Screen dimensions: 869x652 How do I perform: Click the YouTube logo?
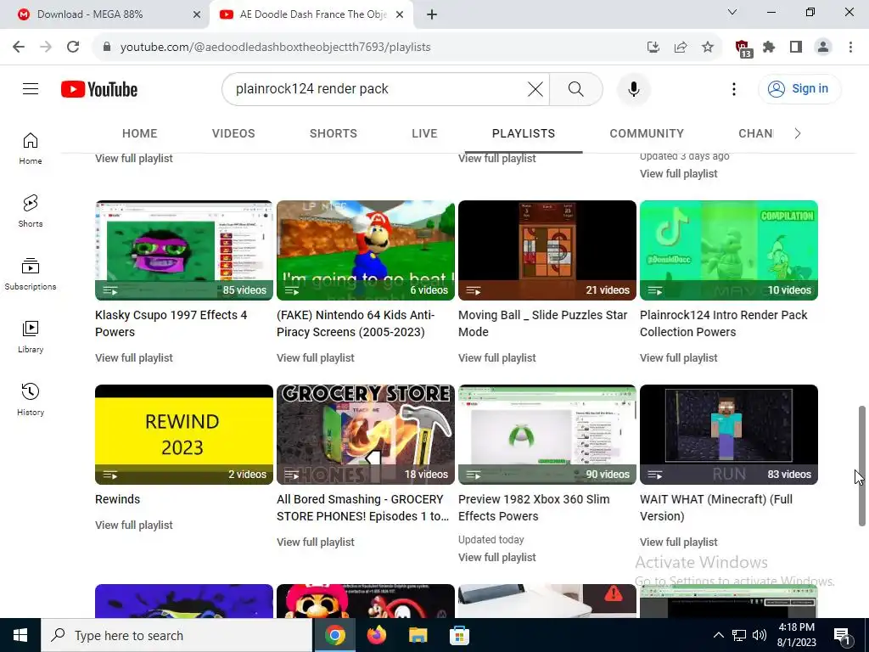99,89
